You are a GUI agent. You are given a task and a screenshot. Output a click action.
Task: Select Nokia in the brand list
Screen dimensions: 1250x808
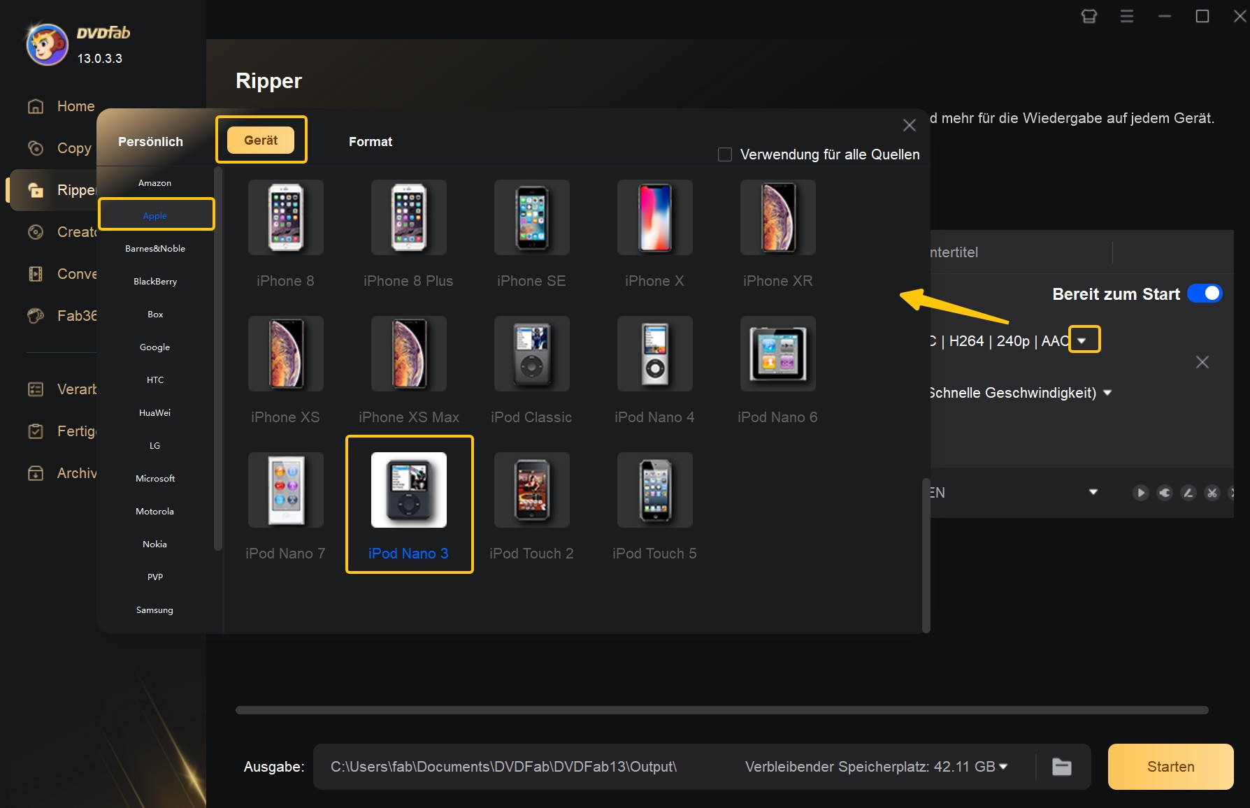click(x=155, y=544)
